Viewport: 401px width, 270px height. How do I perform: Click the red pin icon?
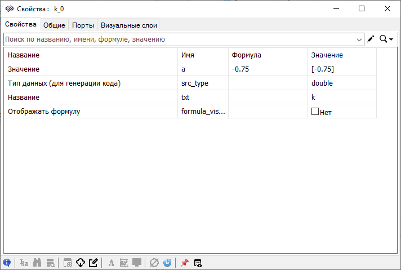tap(184, 263)
